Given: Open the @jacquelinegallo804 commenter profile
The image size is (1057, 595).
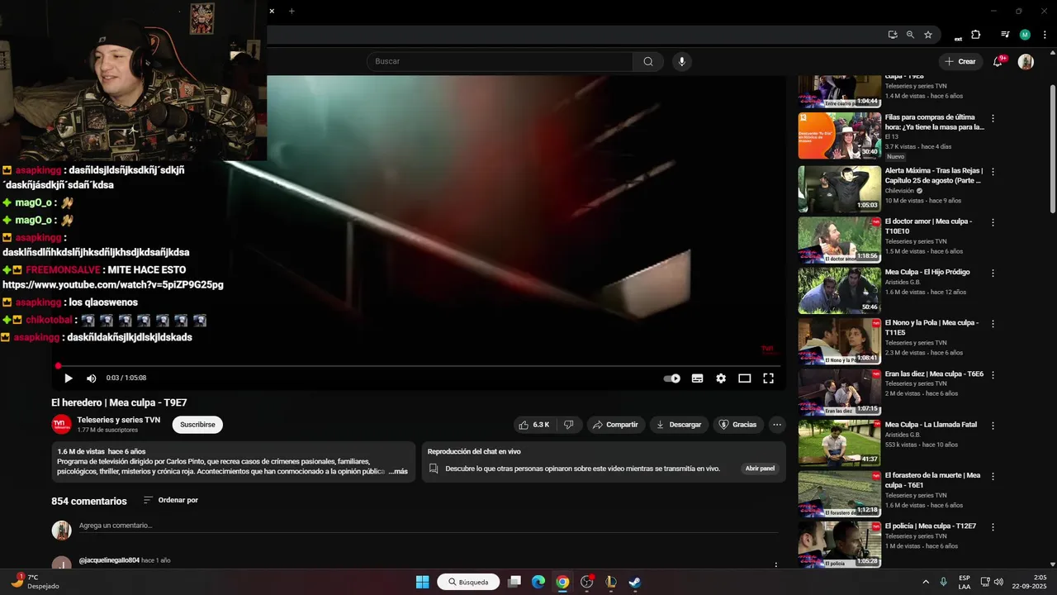Looking at the screenshot, I should 109,560.
